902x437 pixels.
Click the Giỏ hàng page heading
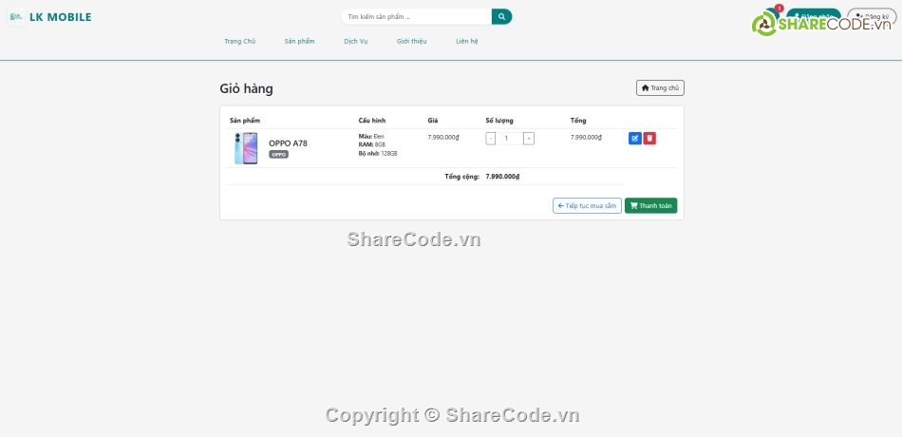pos(246,88)
